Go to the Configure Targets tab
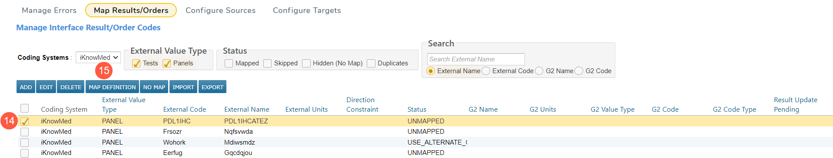 pos(307,10)
